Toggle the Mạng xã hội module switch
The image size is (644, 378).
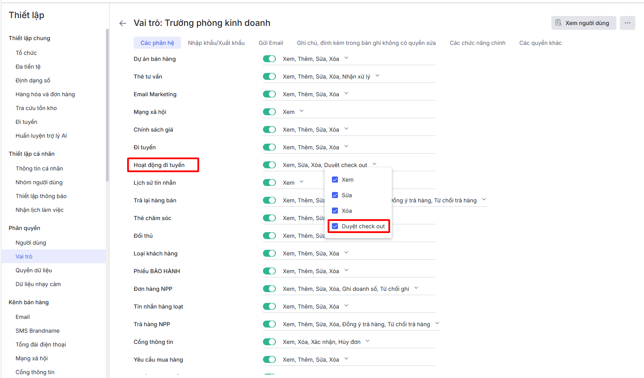[269, 112]
